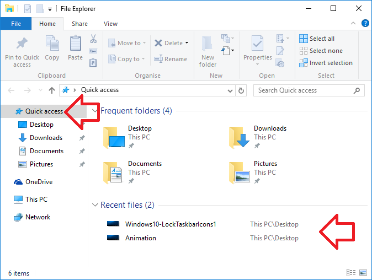Switch to the View ribbon tab
The width and height of the screenshot is (372, 280).
110,24
